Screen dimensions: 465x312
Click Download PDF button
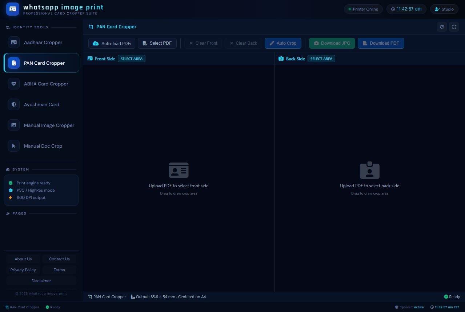pos(381,43)
